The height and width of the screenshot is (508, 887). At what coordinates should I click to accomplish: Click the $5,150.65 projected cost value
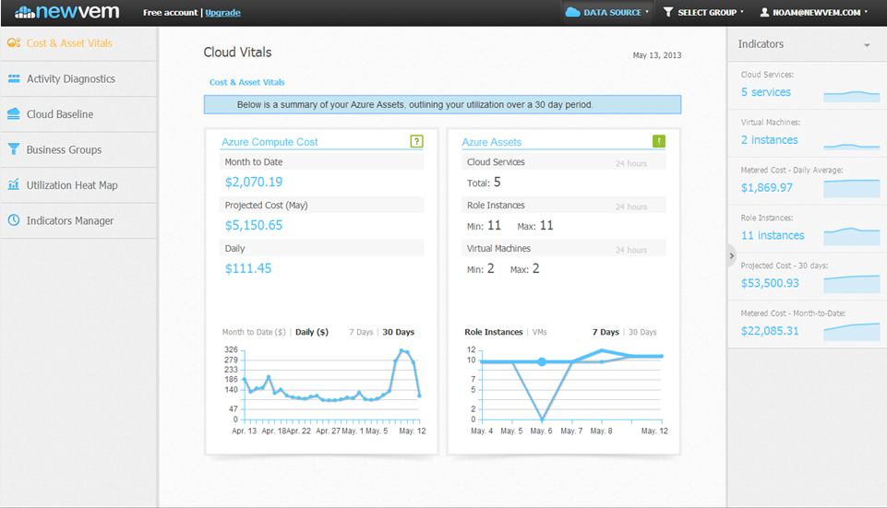(254, 225)
